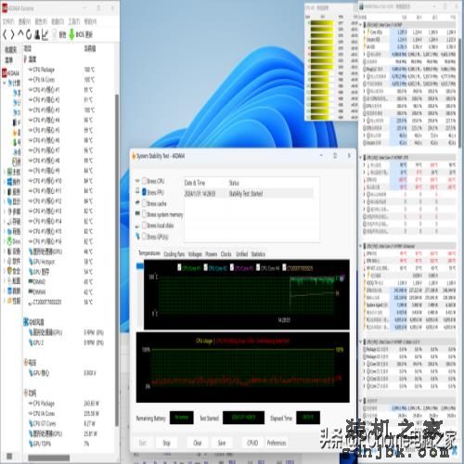Collapse the first CPU [#0] group in HWiNFO
The width and height of the screenshot is (464, 464).
click(x=361, y=24)
